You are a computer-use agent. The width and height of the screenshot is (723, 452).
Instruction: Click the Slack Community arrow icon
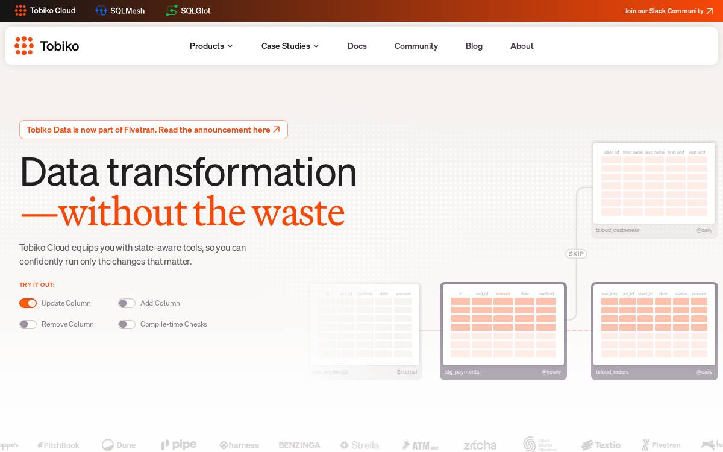pos(710,11)
